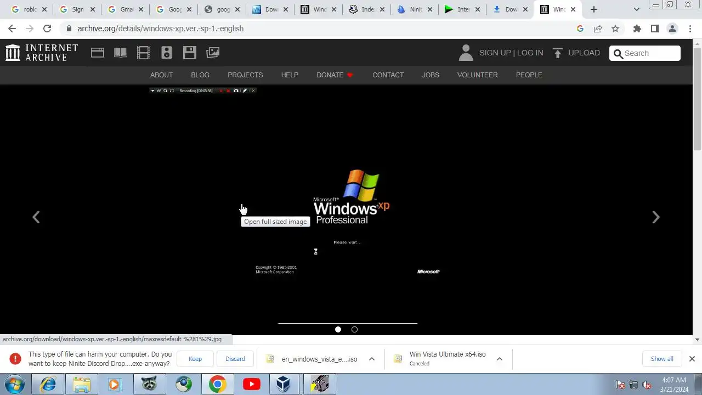Open the Images media icon
Viewport: 702px width, 395px height.
pos(213,53)
